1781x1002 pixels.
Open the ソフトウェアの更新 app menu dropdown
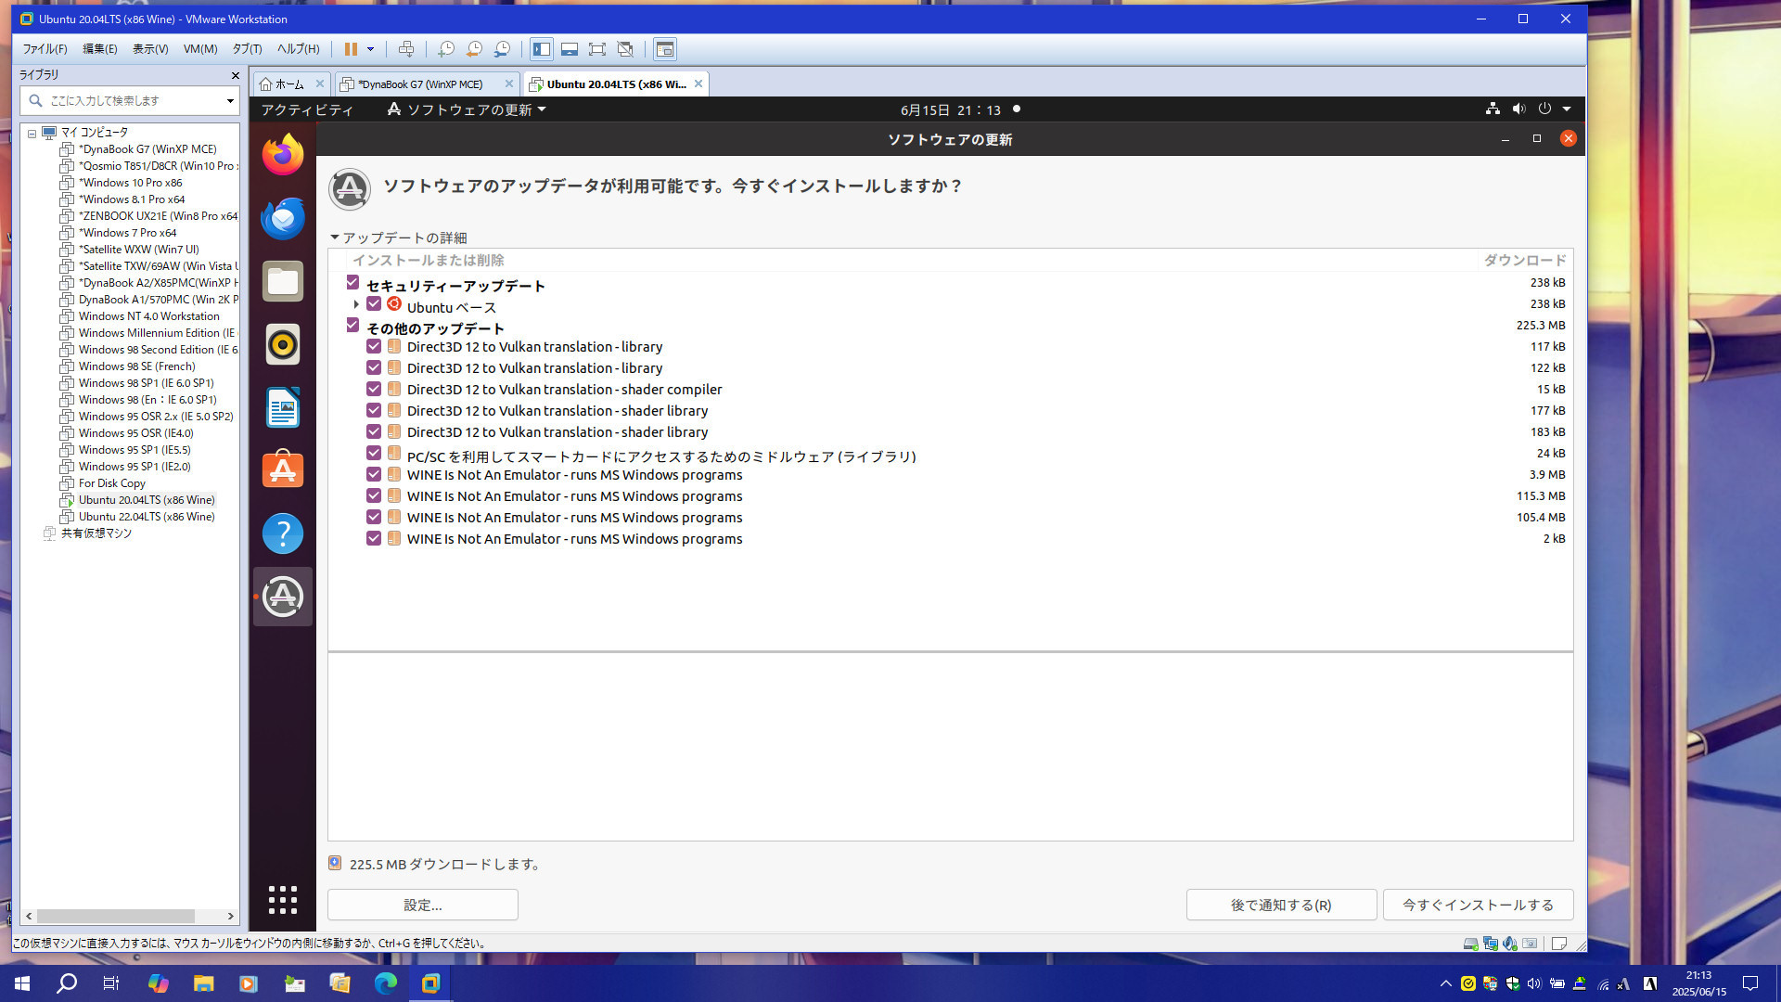[x=467, y=109]
